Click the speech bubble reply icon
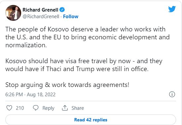 point(36,108)
